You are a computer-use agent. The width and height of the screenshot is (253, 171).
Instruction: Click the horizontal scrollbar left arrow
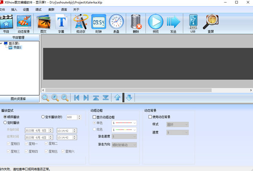coord(43,90)
